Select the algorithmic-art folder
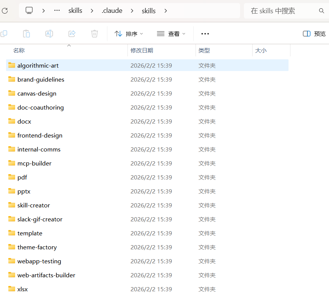The width and height of the screenshot is (329, 306). [x=147, y=65]
